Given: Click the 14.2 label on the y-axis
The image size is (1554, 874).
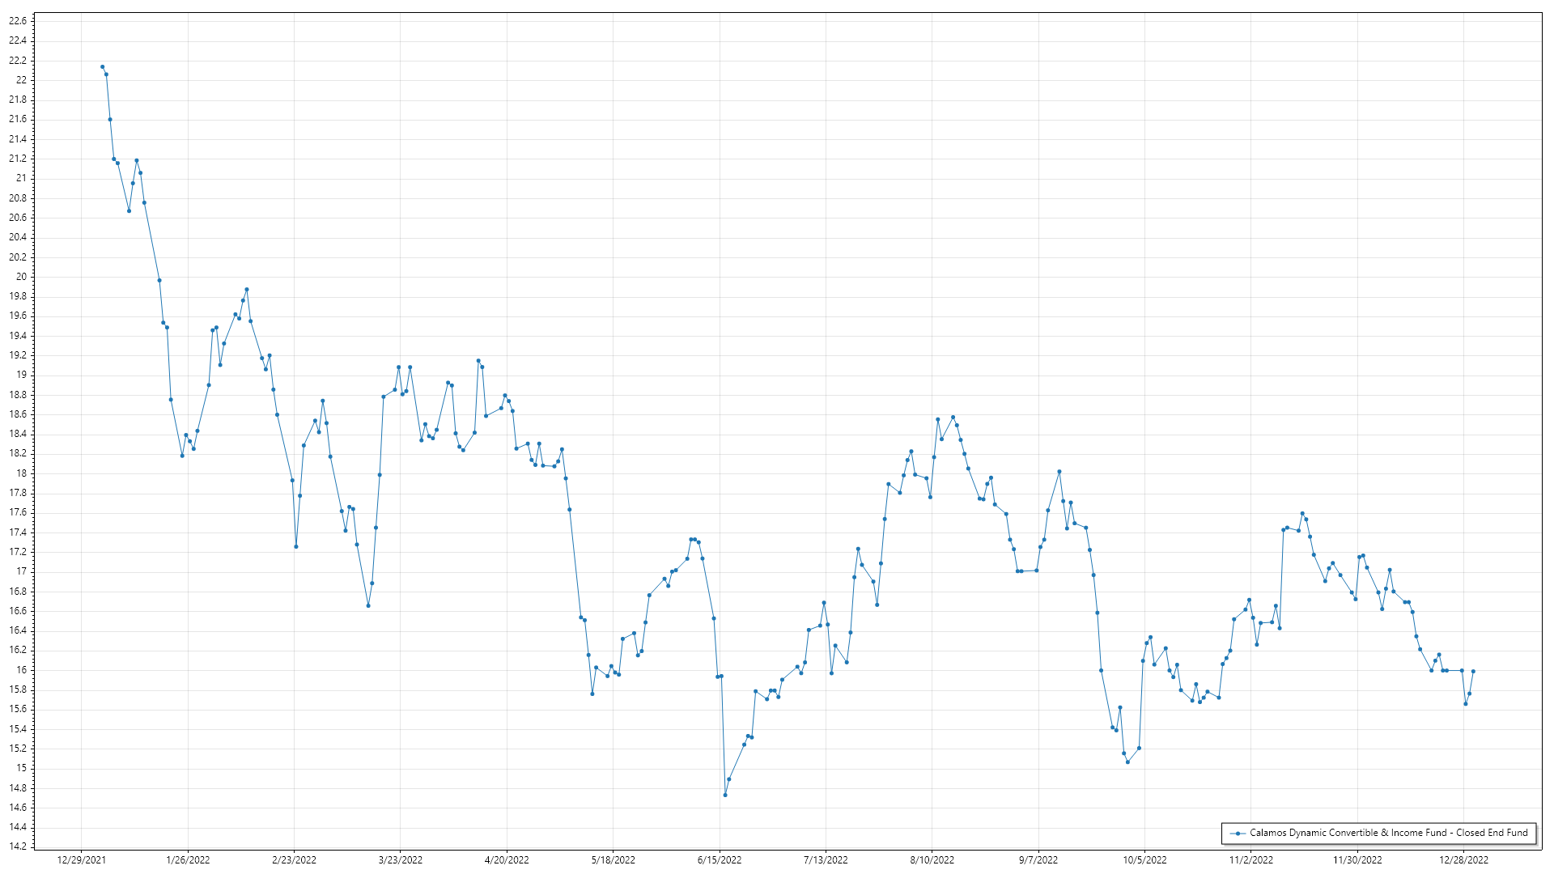Looking at the screenshot, I should [x=17, y=846].
